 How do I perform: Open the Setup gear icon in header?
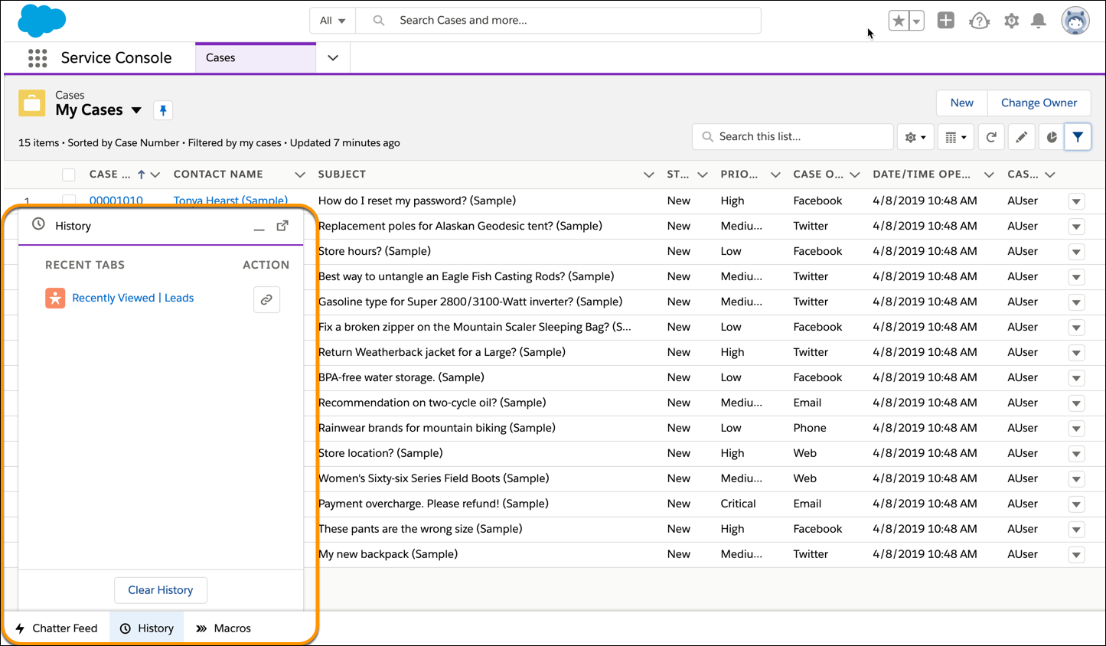[1011, 21]
